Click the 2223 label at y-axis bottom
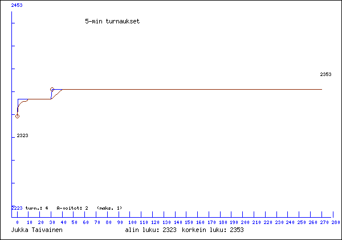The height and width of the screenshot is (240, 342). (x=17, y=208)
